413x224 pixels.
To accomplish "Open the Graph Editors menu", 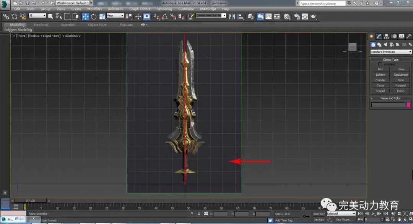I will (x=140, y=9).
